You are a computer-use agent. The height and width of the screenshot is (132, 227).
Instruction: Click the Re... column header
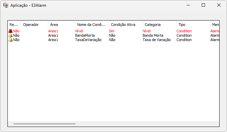[x=15, y=25]
